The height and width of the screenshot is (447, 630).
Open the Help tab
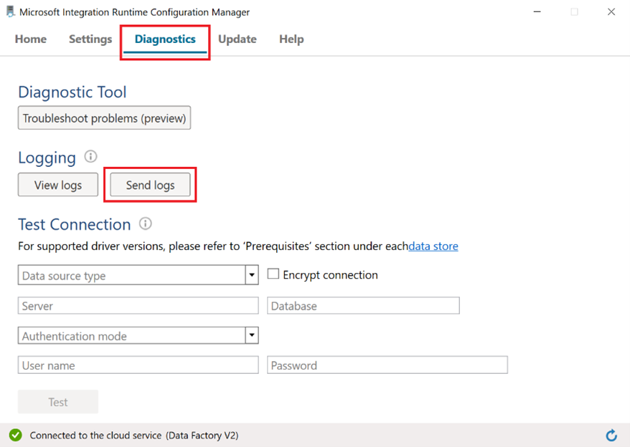(x=291, y=39)
